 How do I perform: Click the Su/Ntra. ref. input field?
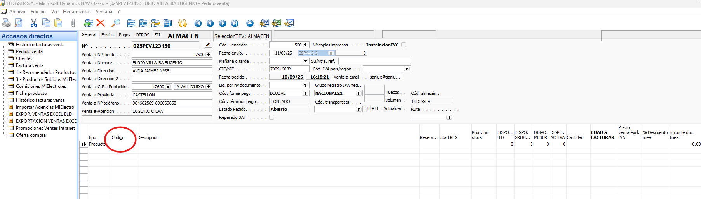pyautogui.click(x=374, y=61)
